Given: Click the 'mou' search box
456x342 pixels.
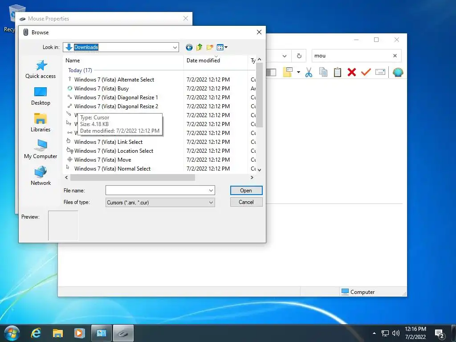Looking at the screenshot, I should [x=352, y=56].
